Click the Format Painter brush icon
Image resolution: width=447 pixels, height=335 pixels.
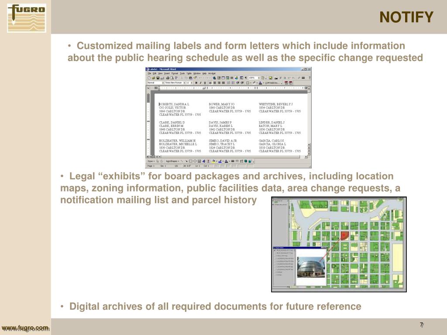[x=195, y=78]
